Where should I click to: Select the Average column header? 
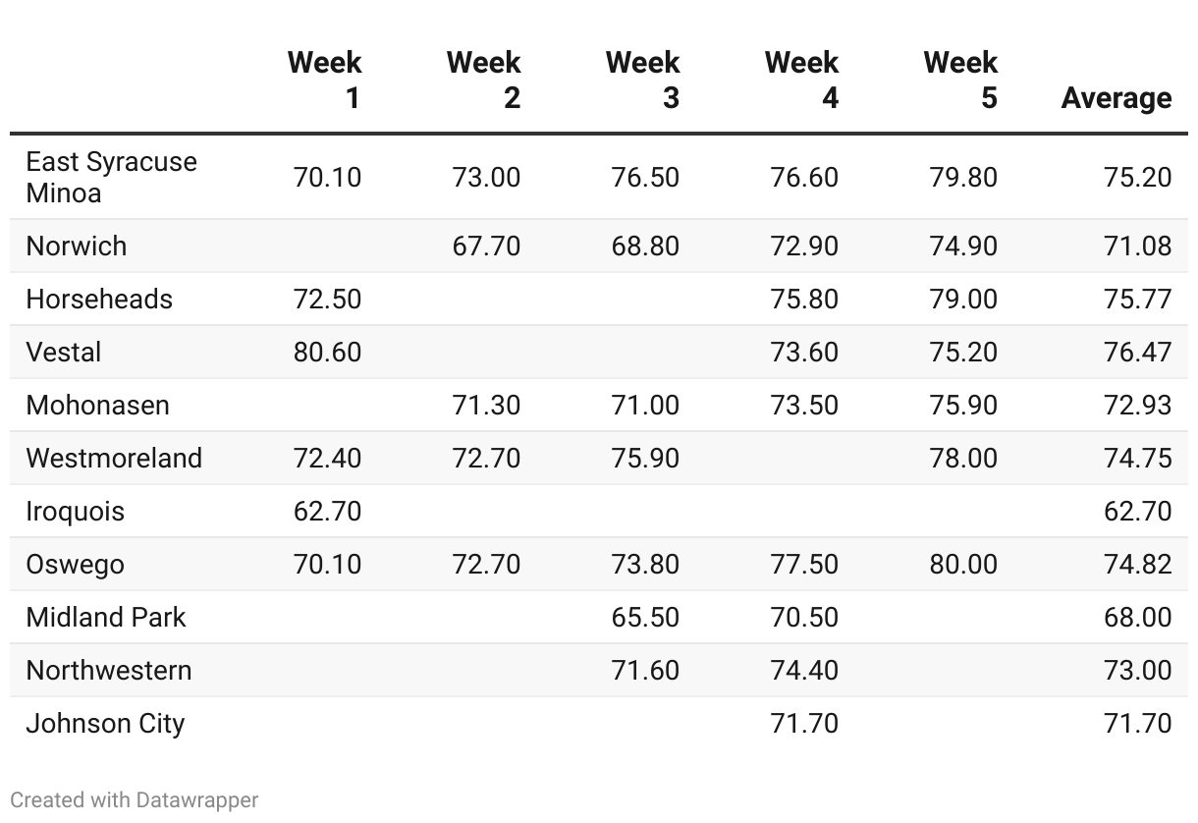coord(1116,97)
